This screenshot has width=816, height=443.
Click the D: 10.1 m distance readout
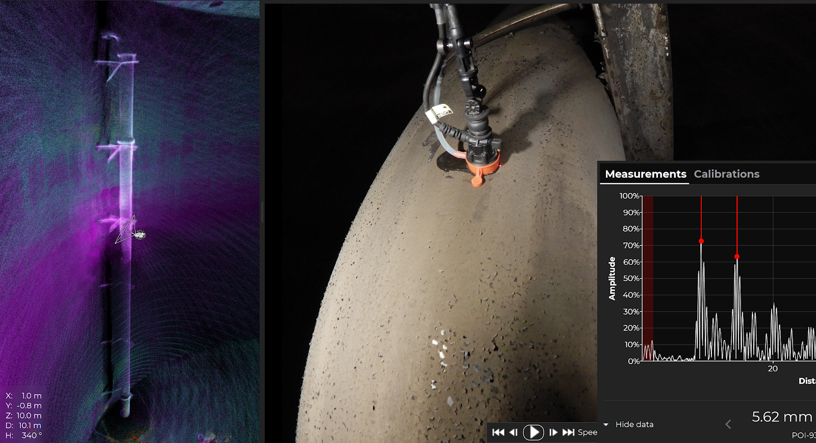coord(24,425)
